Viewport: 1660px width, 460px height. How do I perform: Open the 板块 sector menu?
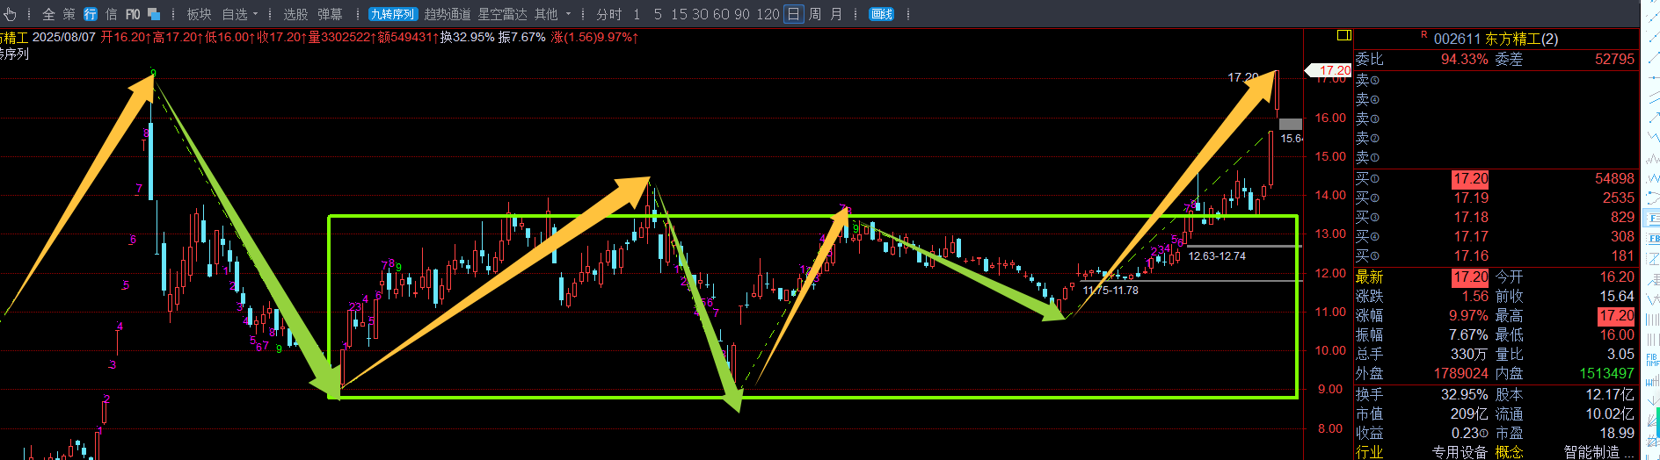(199, 14)
